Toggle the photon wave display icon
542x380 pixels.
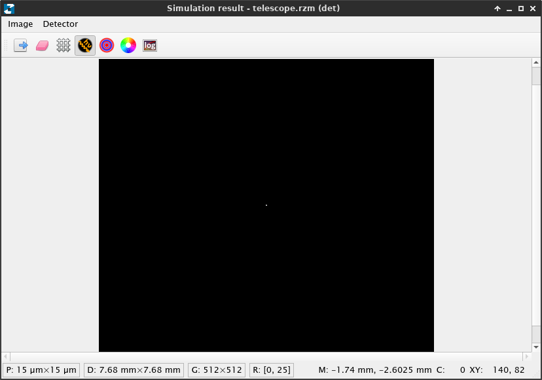click(x=85, y=45)
